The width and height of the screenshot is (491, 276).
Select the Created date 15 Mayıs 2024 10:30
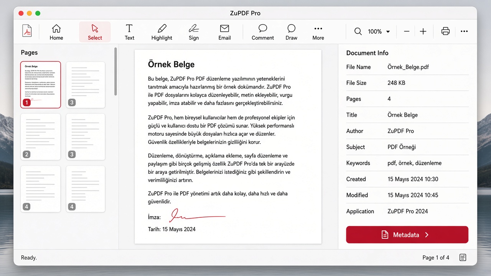coord(413,179)
